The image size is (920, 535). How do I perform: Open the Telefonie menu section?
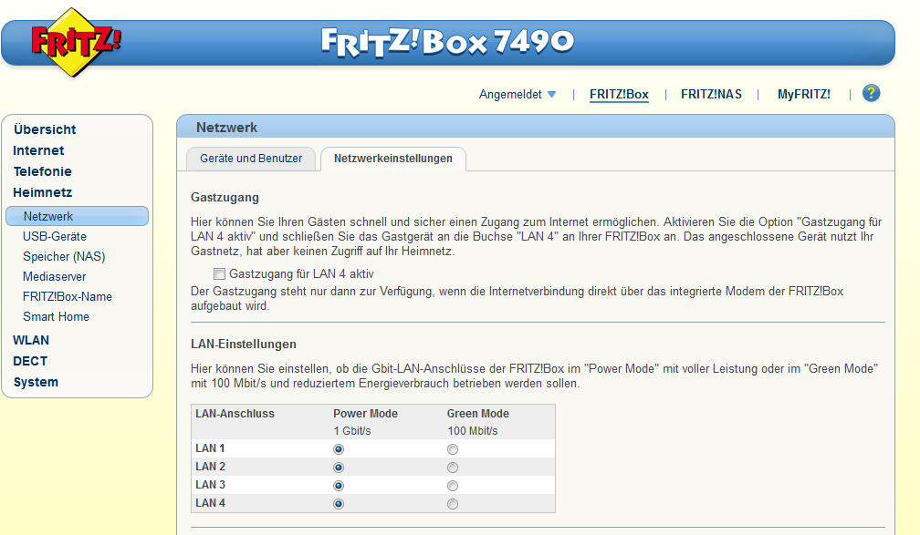[x=42, y=171]
